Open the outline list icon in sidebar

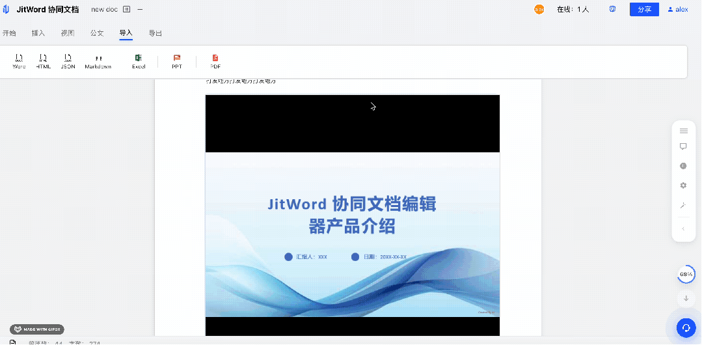(x=683, y=131)
